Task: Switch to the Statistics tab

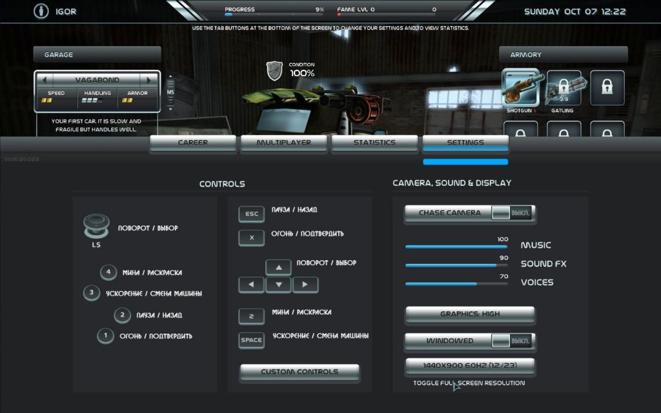Action: (374, 143)
